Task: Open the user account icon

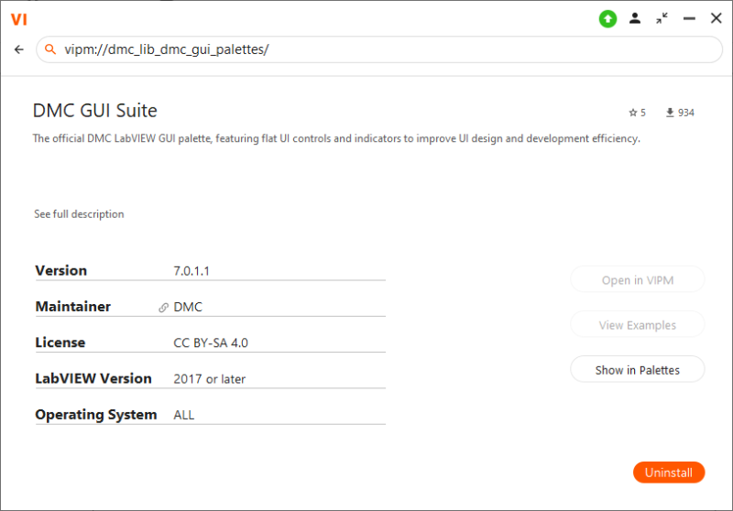Action: click(x=634, y=18)
